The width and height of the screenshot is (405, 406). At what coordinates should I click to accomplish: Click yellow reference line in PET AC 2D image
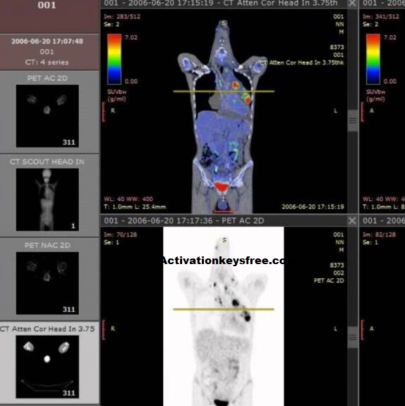tap(224, 309)
